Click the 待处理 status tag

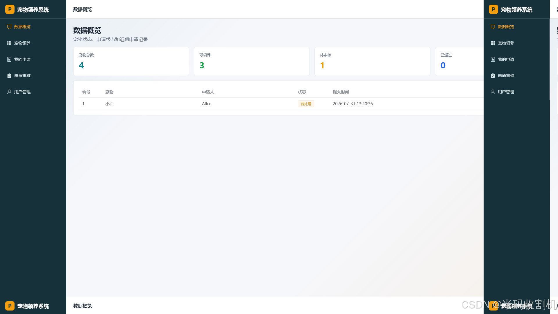pos(306,104)
